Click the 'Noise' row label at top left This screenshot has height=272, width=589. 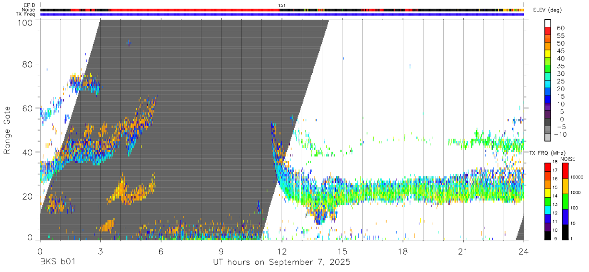pos(29,10)
